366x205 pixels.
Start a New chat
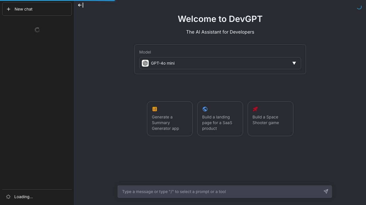point(37,9)
